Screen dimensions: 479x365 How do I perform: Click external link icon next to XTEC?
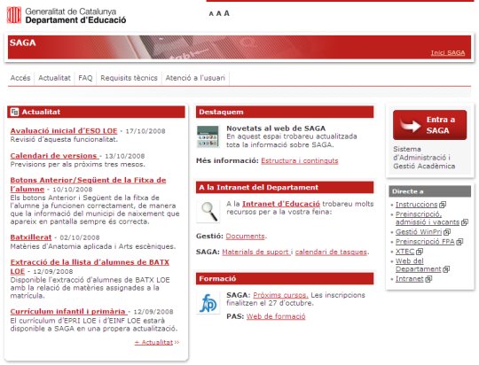click(x=420, y=252)
